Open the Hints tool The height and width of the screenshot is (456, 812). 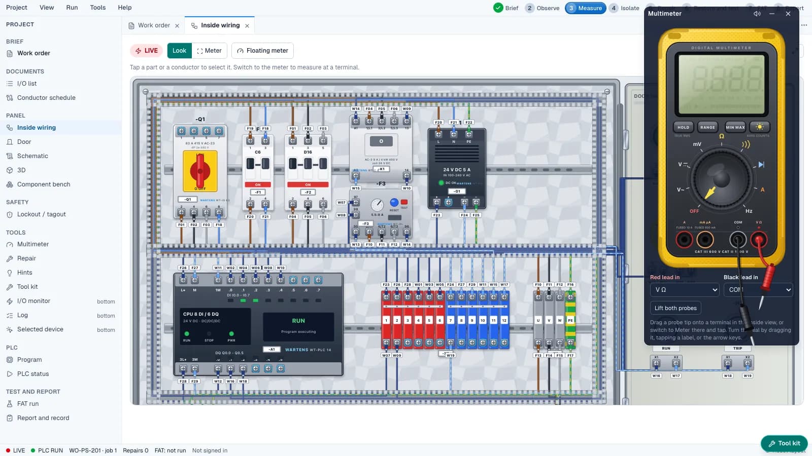click(x=24, y=273)
